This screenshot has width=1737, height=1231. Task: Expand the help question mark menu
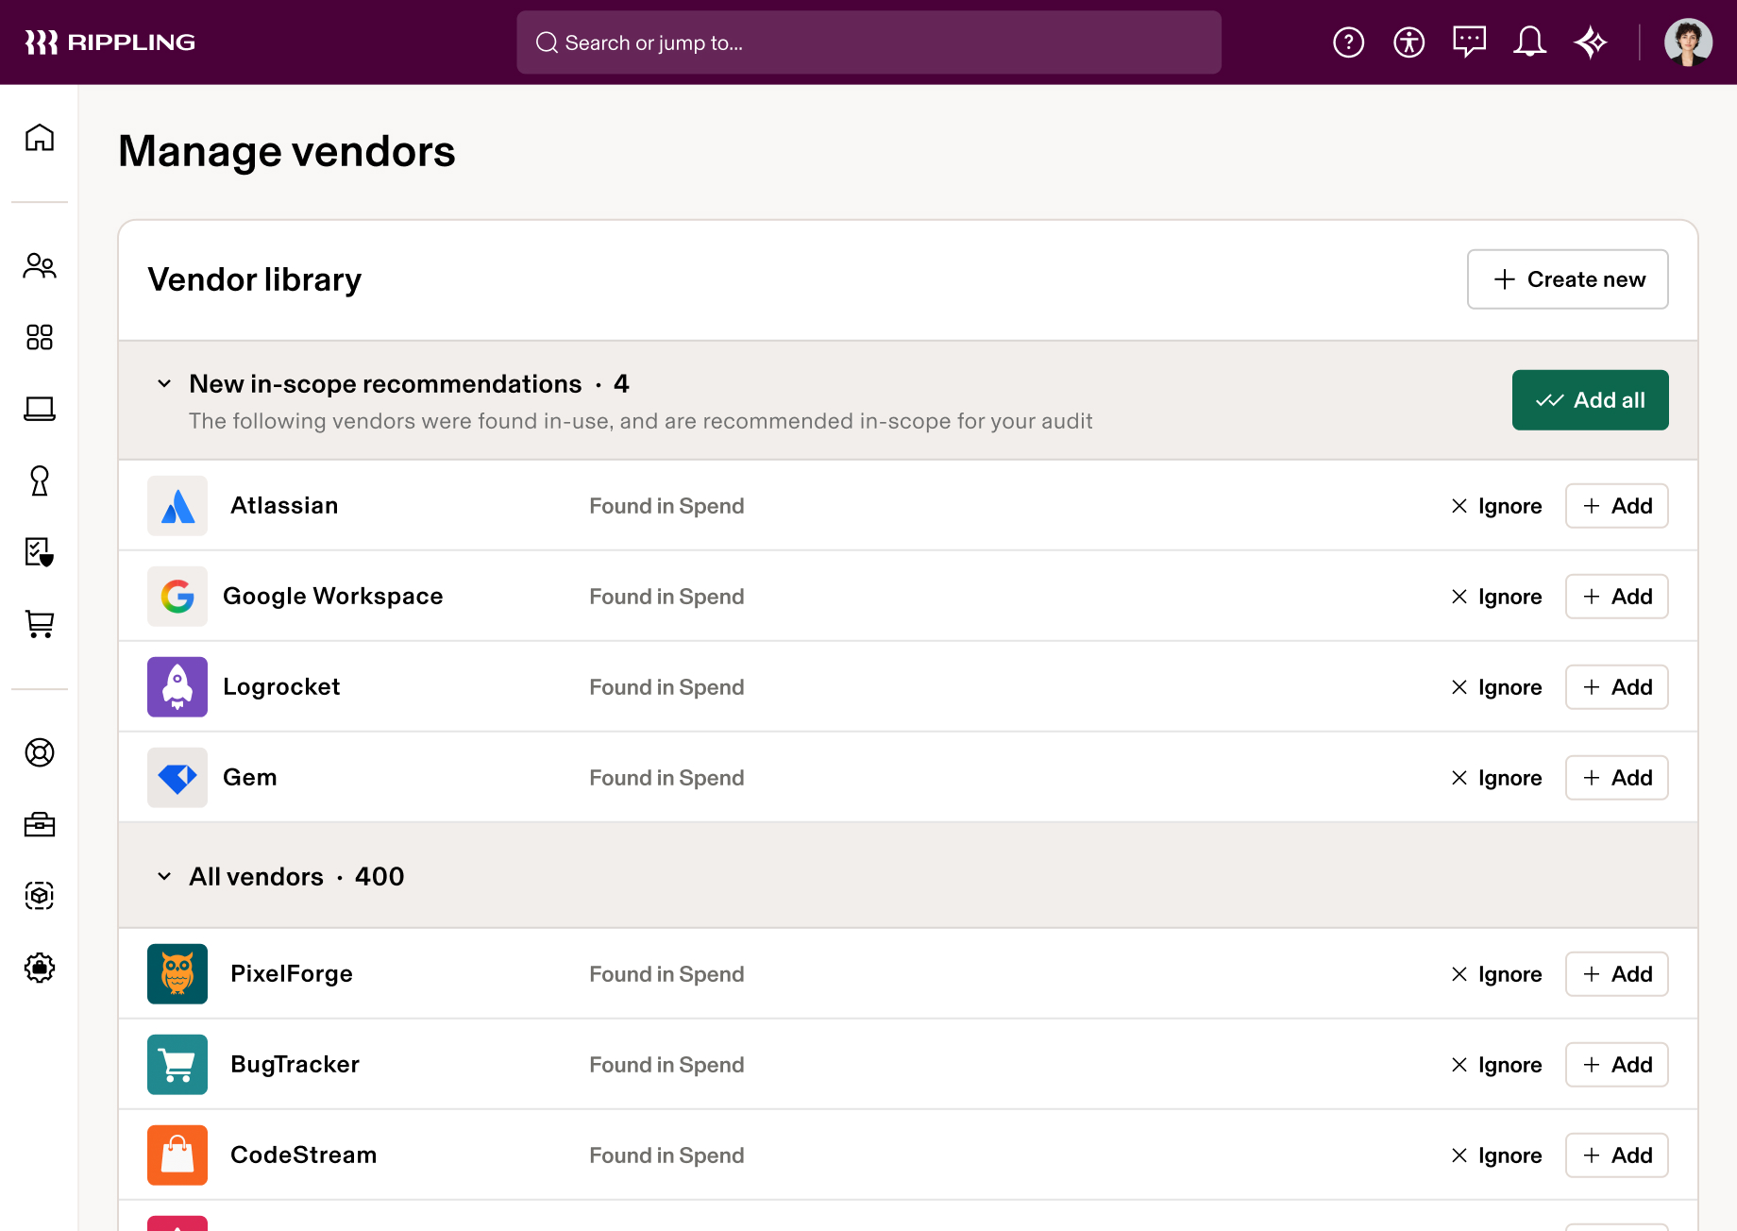pos(1348,42)
